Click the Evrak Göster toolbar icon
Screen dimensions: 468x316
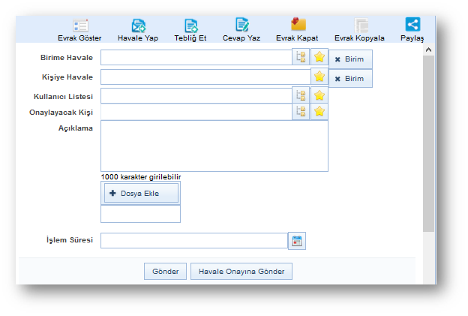coord(80,26)
